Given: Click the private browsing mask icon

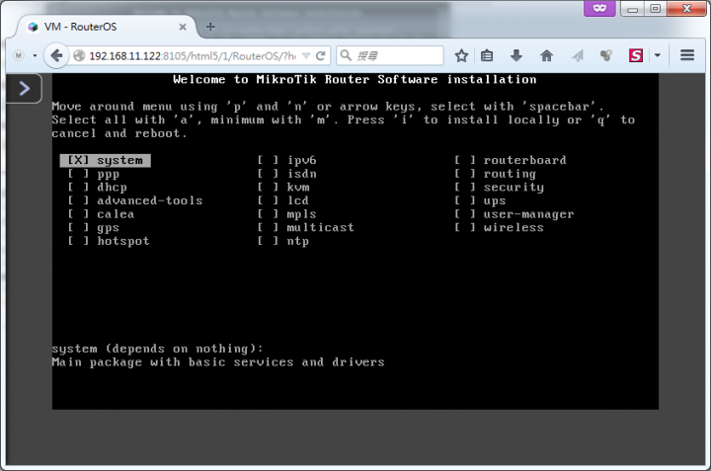Looking at the screenshot, I should click(x=599, y=8).
